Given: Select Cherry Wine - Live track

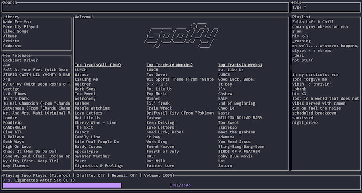Looking at the screenshot, I should coord(95,123).
